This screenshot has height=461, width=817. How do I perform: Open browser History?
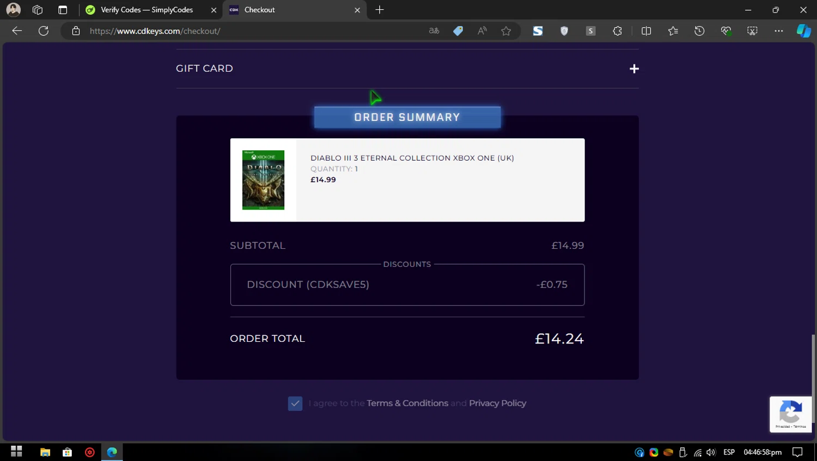click(x=699, y=31)
